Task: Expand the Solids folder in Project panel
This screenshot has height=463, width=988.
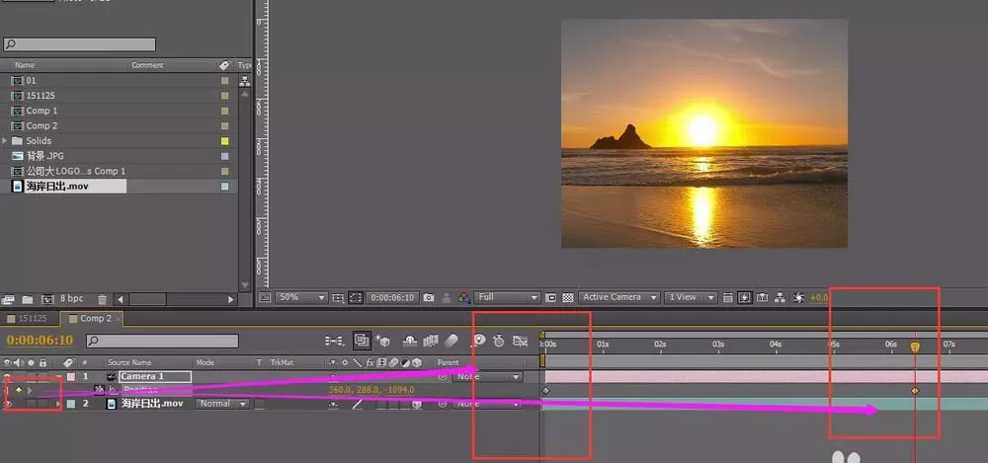Action: [5, 140]
